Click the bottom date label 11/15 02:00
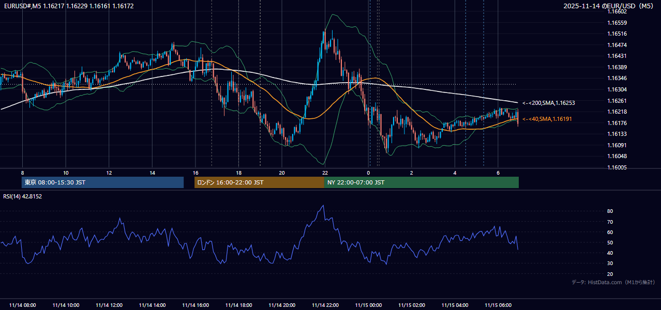Screen dimensions: 661x310 click(x=411, y=305)
